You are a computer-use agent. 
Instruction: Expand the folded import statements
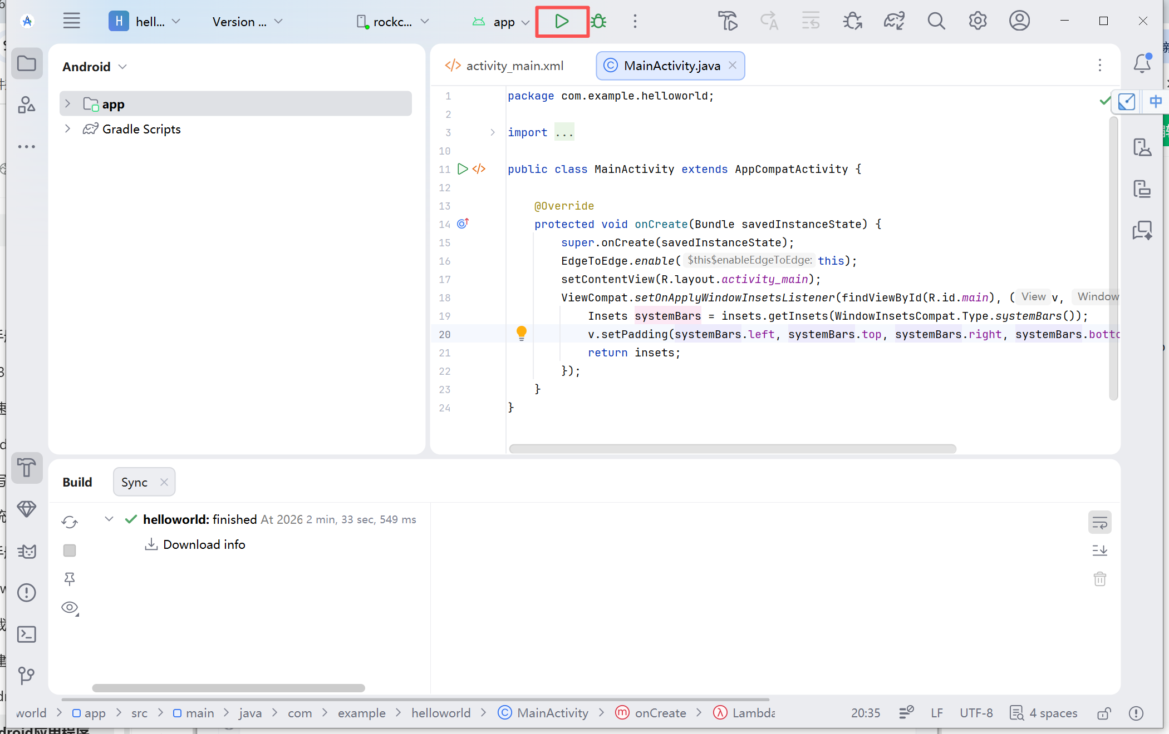click(493, 132)
